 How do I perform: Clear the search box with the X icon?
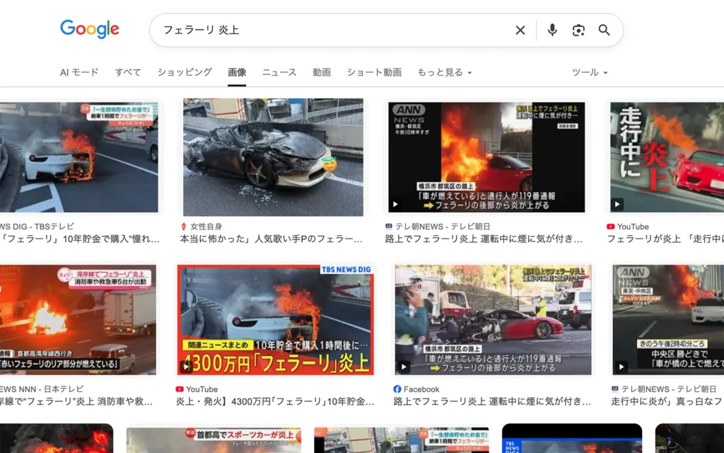520,30
